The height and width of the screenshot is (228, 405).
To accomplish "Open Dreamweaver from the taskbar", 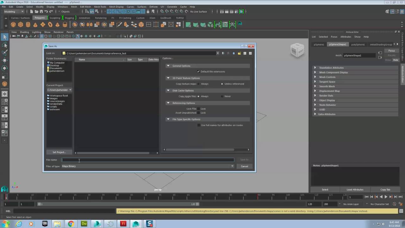I will (x=84, y=224).
